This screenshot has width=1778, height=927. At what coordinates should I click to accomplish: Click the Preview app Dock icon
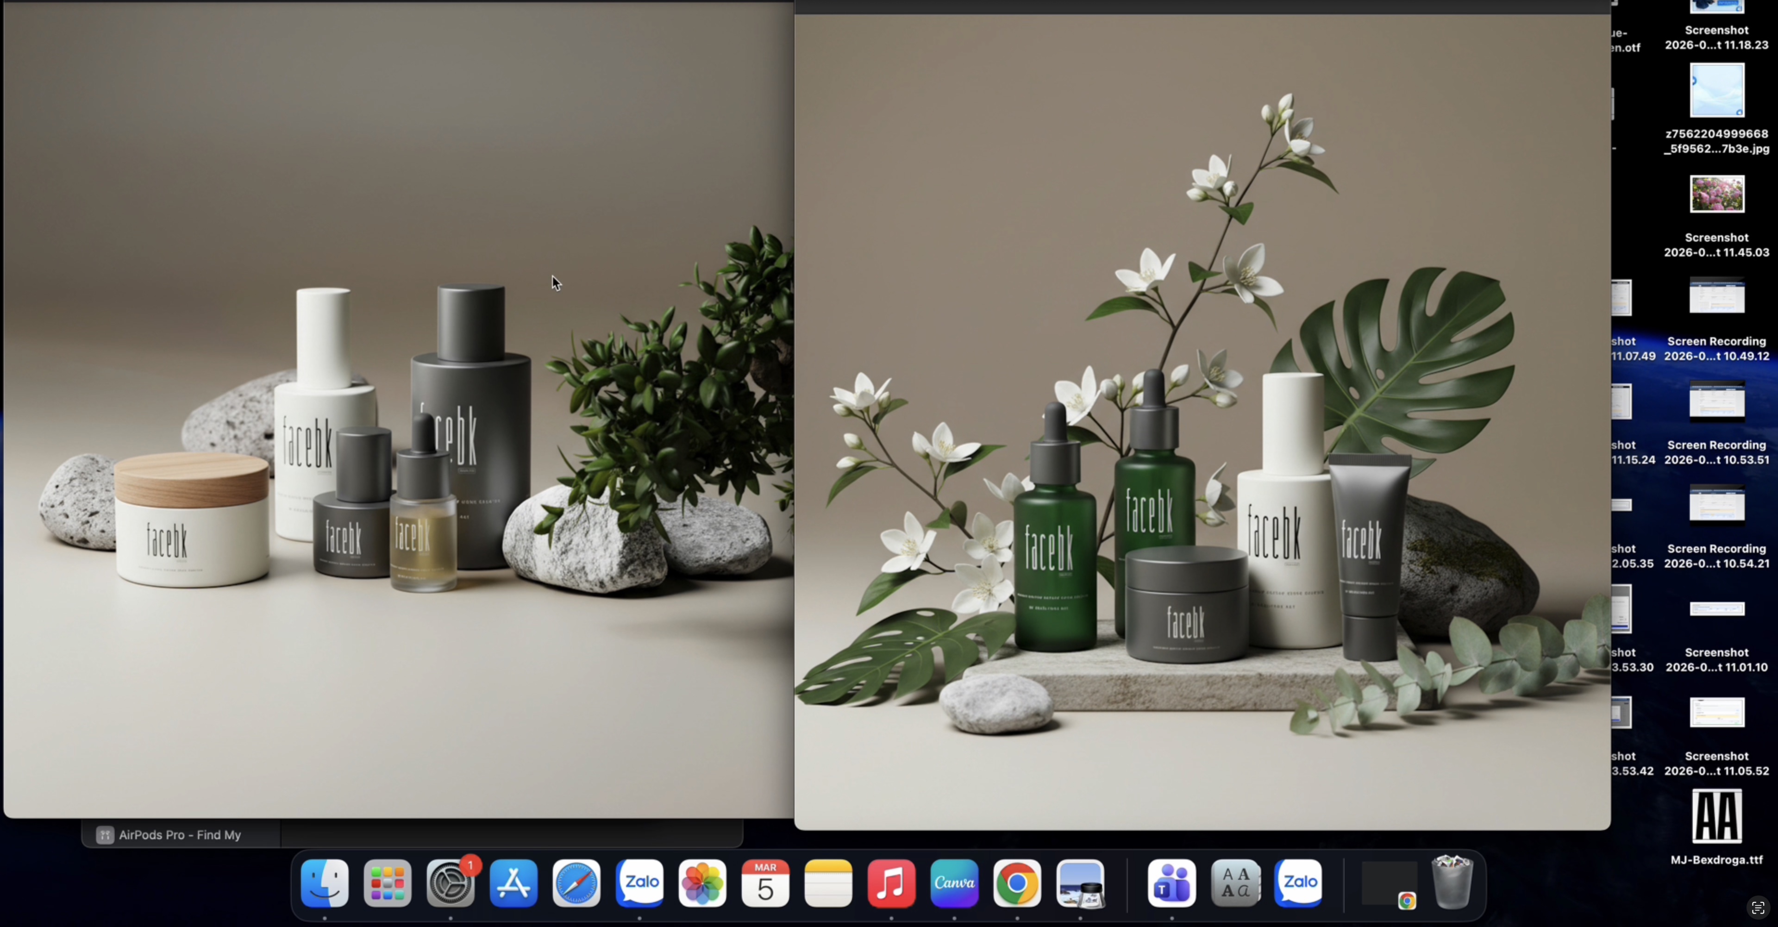coord(1080,883)
